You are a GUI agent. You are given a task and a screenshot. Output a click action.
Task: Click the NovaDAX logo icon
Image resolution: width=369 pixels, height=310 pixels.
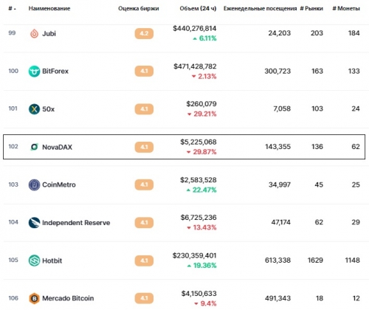[x=34, y=147]
